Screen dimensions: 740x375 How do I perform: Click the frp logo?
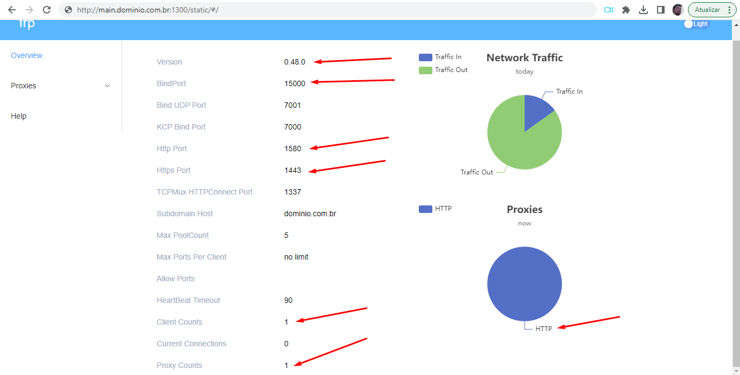coord(25,23)
